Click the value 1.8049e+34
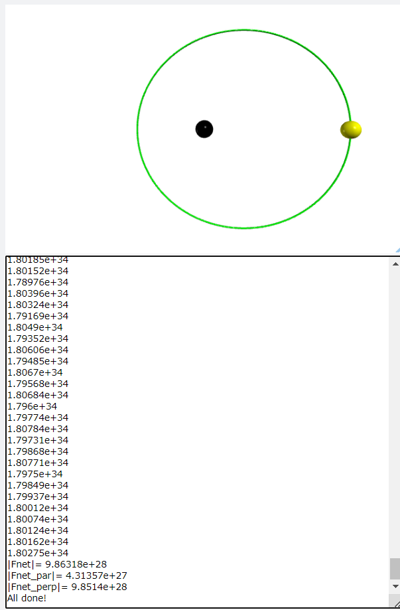This screenshot has width=400, height=610. click(x=35, y=327)
